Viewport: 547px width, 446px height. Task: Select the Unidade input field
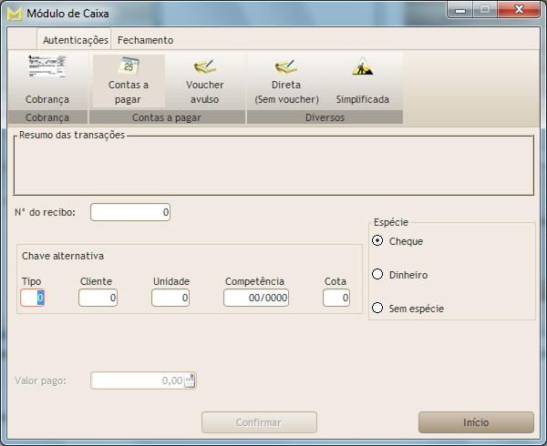click(x=170, y=298)
